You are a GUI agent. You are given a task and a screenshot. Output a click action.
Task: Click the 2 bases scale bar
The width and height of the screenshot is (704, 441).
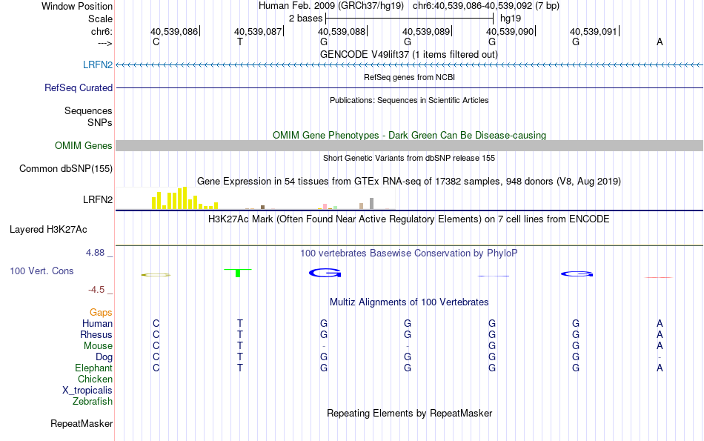tap(410, 19)
